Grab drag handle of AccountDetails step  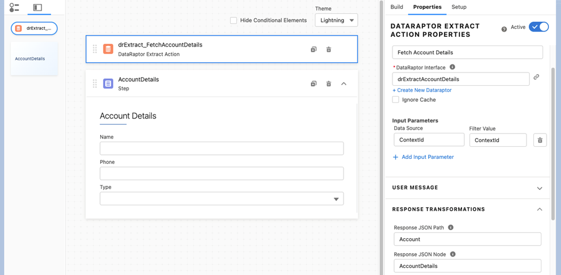95,83
